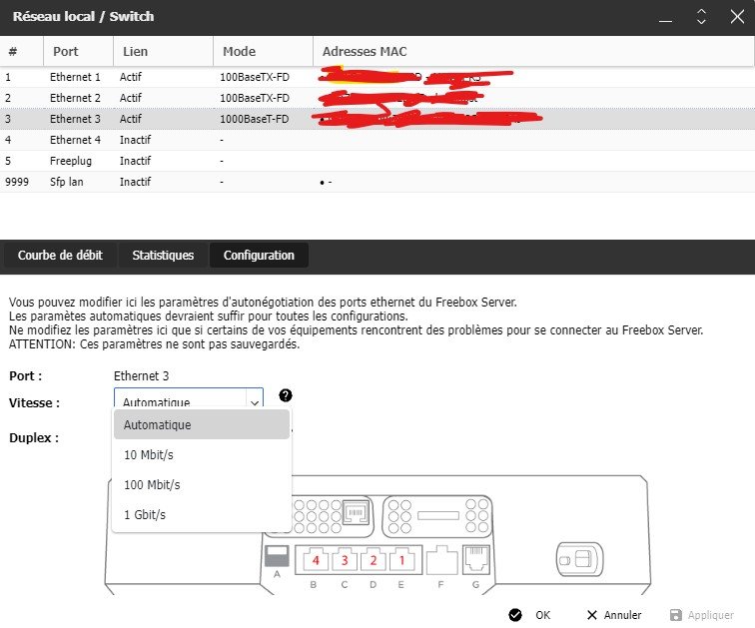Choose 1 Gbit/s from the speed list
Image resolution: width=755 pixels, height=628 pixels.
click(x=145, y=515)
